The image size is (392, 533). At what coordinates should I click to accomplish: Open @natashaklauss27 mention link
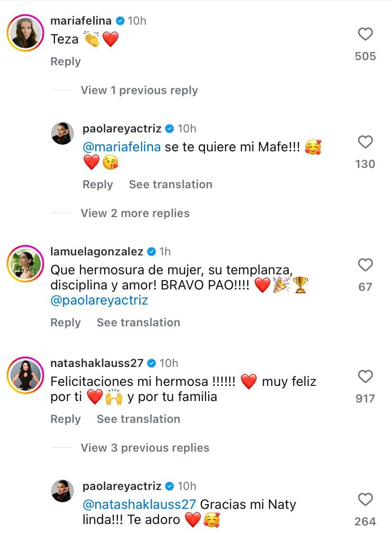click(139, 504)
